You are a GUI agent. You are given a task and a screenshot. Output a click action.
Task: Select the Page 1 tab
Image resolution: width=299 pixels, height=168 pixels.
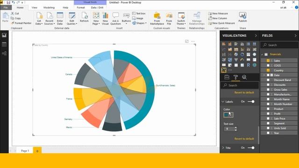tap(25, 151)
